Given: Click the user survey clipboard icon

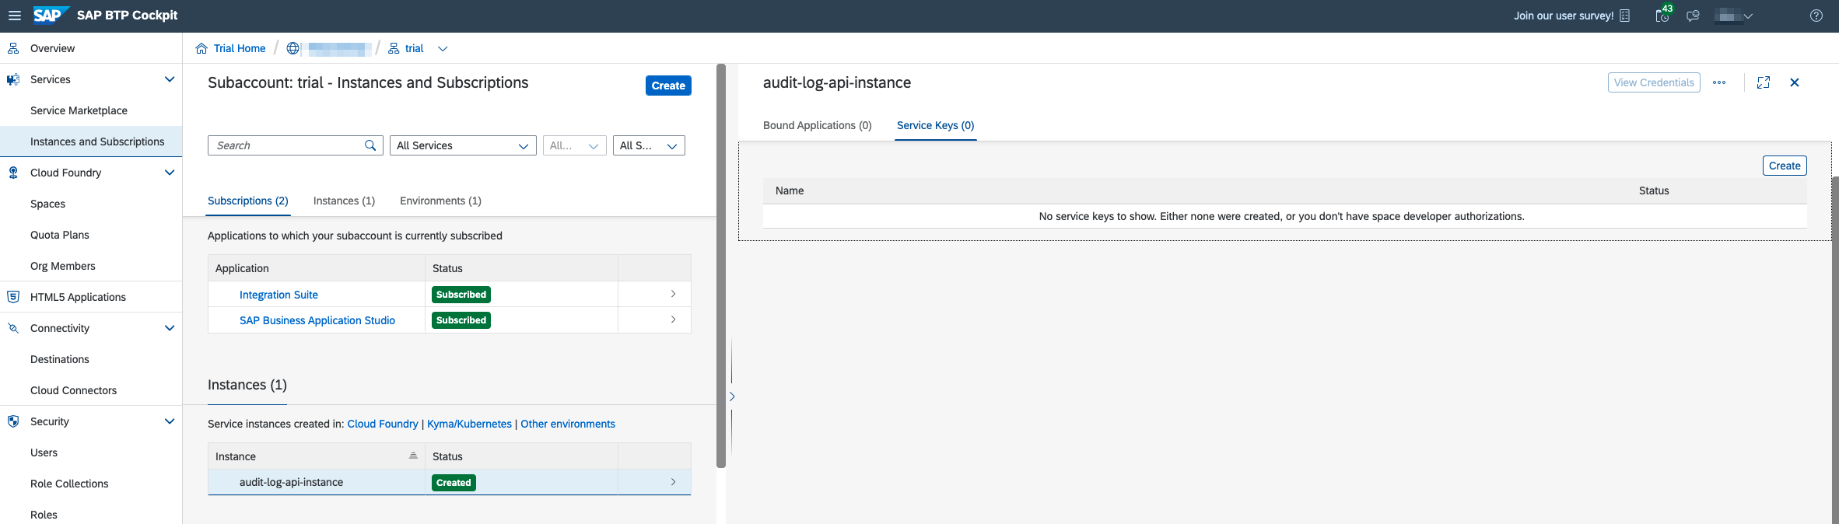Looking at the screenshot, I should [x=1625, y=16].
